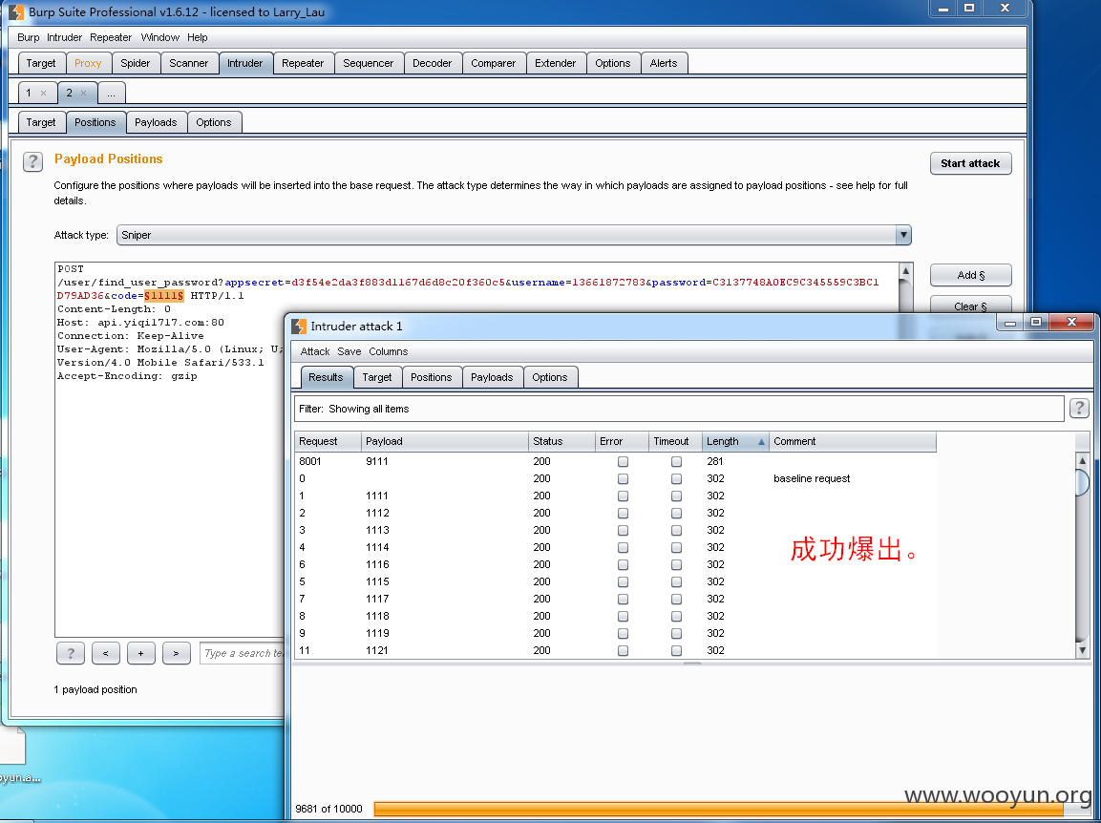Open the Attack type dropdown

click(x=514, y=235)
